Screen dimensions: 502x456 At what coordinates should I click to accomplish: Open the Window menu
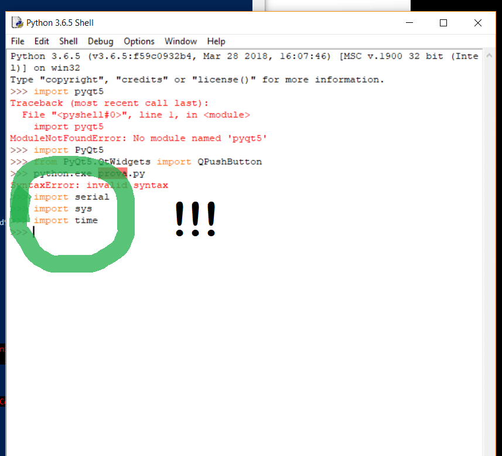[x=180, y=42]
